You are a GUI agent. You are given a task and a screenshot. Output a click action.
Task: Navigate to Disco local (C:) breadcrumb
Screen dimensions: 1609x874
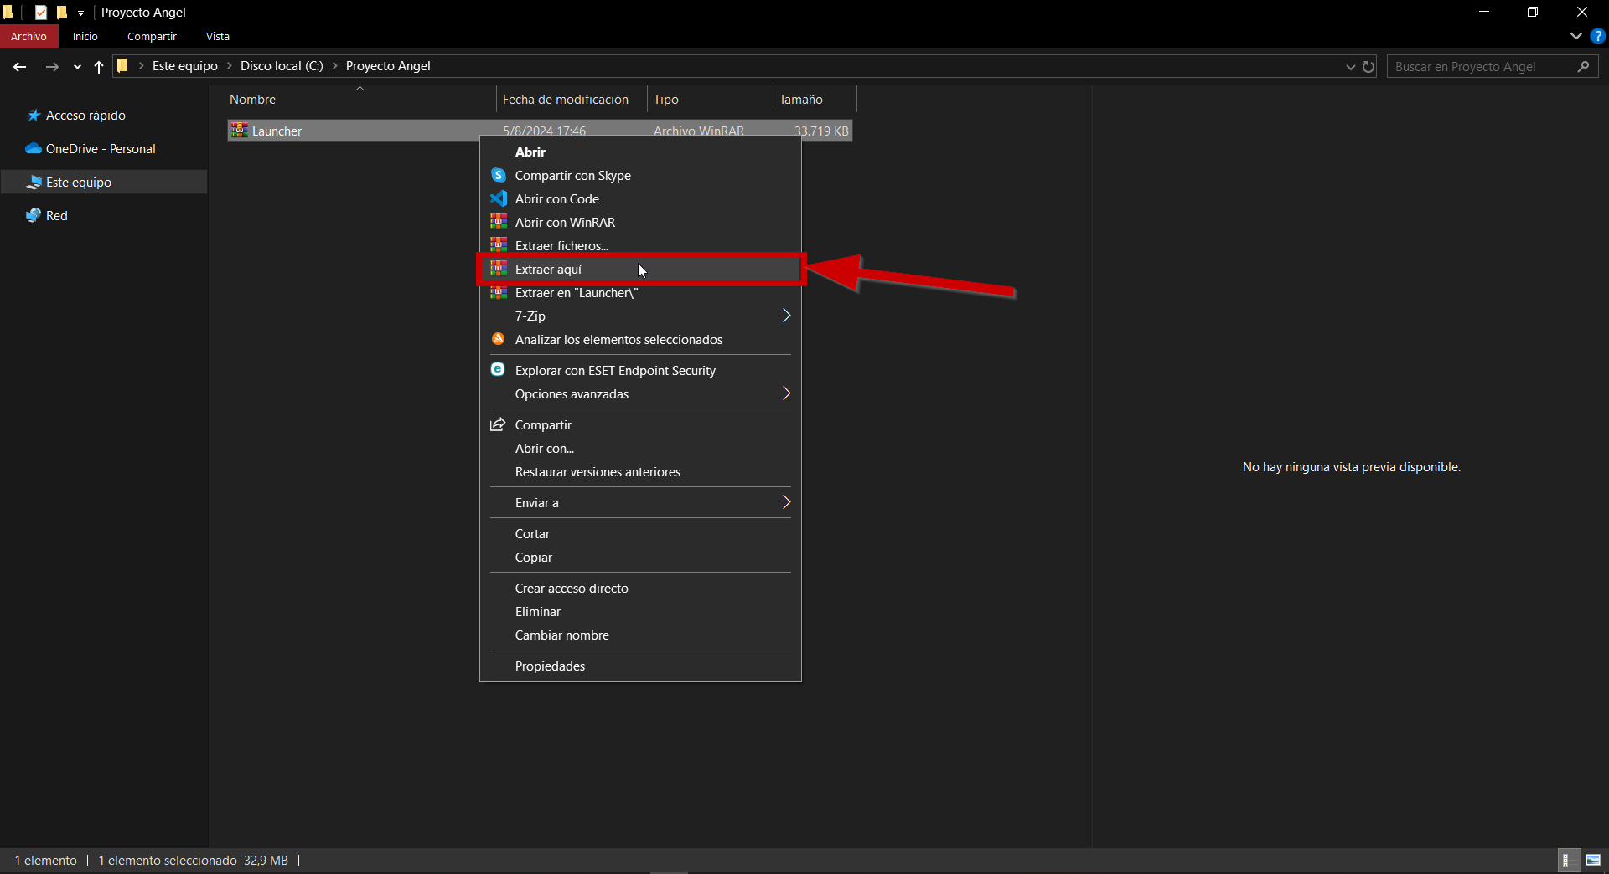[x=281, y=66]
